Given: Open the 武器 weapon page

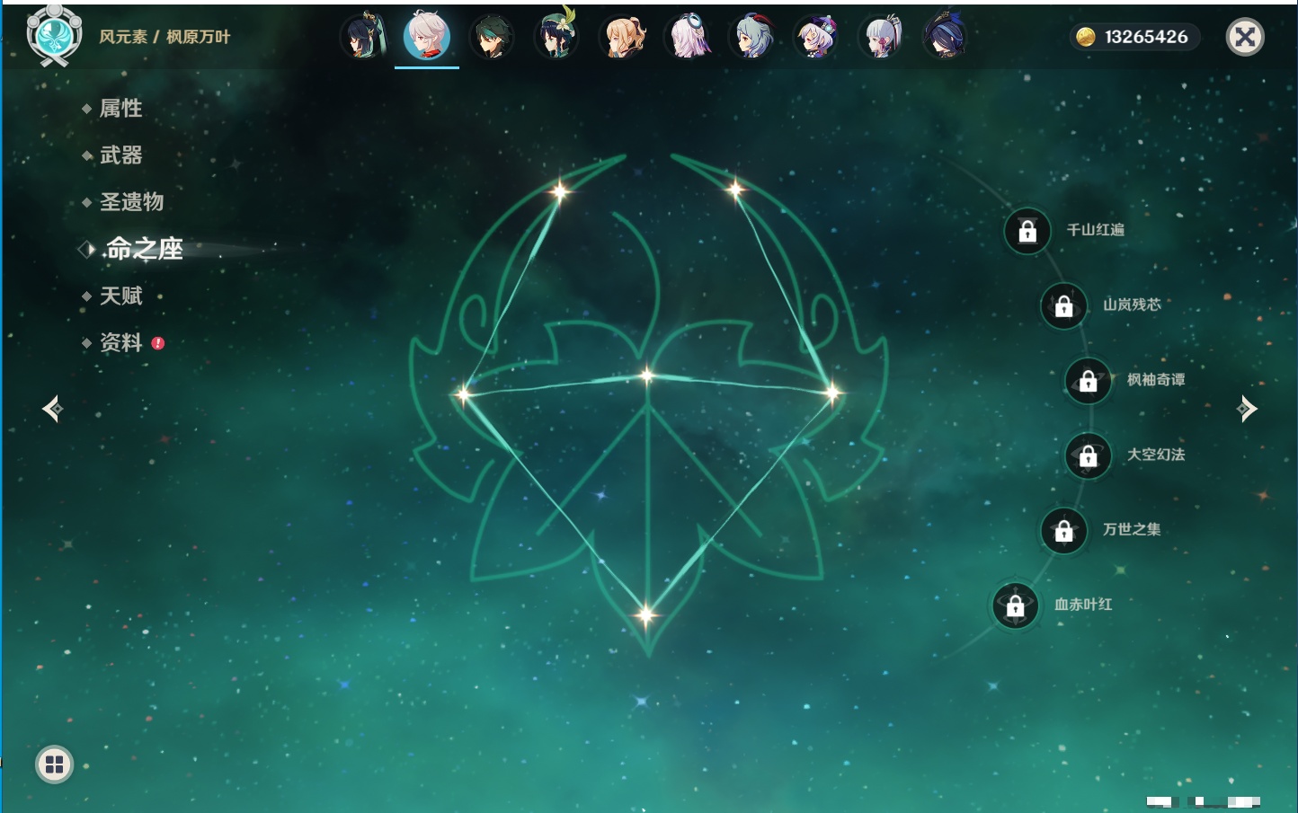Looking at the screenshot, I should click(121, 155).
